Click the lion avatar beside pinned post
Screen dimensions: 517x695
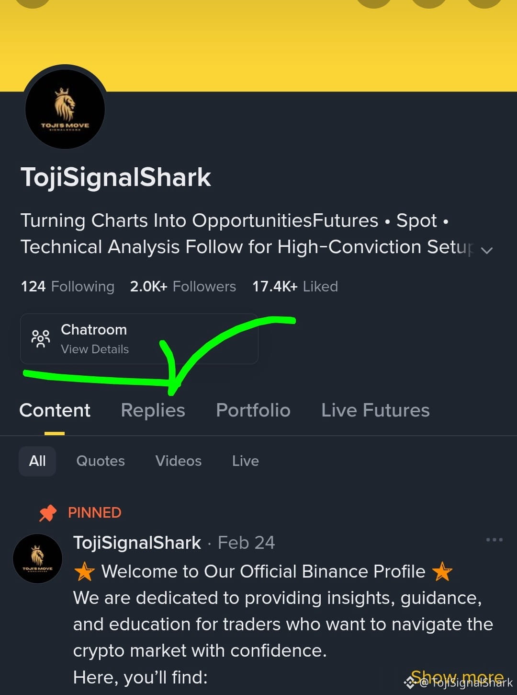pyautogui.click(x=37, y=558)
